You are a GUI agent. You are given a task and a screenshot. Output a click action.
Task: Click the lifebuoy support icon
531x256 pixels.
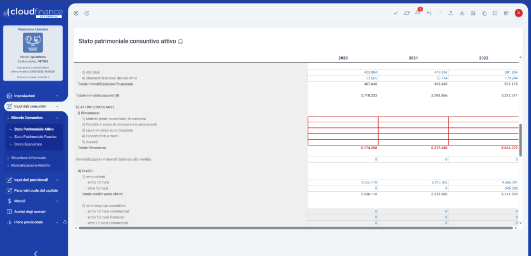click(x=76, y=13)
